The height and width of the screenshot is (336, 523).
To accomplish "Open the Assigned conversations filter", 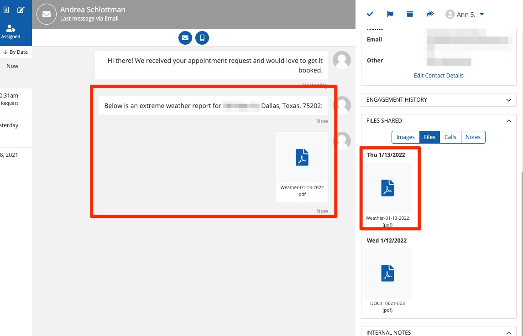I will click(x=11, y=32).
